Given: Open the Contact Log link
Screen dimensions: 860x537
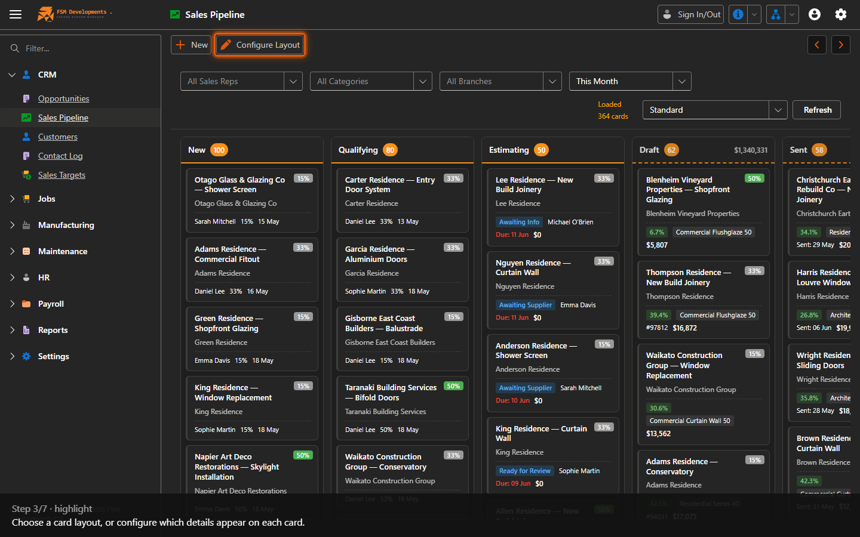Looking at the screenshot, I should coord(60,156).
